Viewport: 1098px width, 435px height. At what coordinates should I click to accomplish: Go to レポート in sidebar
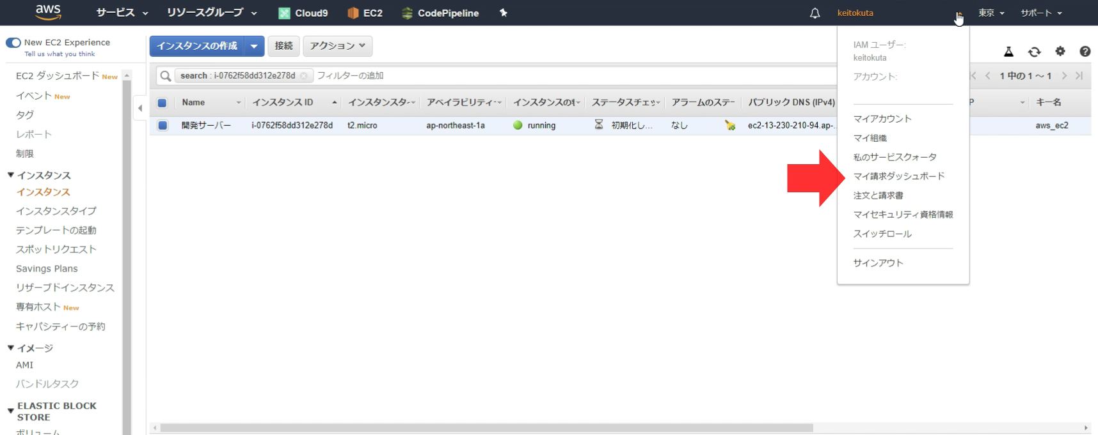coord(34,134)
